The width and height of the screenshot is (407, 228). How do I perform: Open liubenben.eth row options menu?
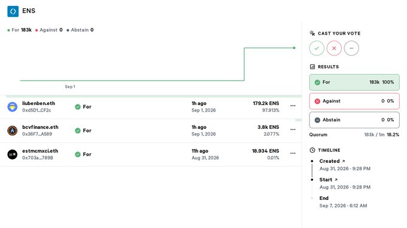click(x=293, y=106)
